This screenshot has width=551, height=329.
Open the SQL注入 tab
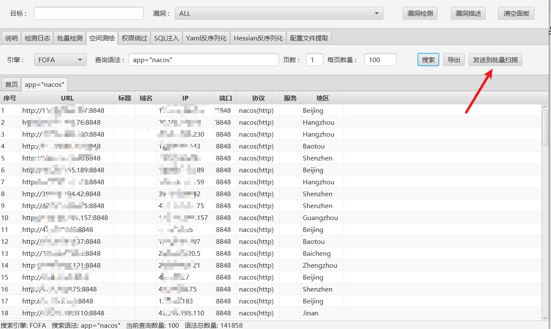pyautogui.click(x=166, y=37)
